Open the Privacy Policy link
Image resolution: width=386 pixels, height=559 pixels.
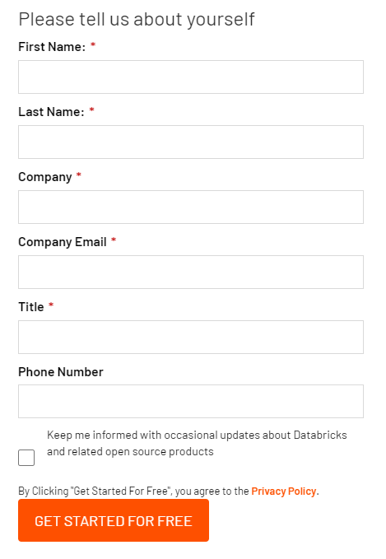284,491
